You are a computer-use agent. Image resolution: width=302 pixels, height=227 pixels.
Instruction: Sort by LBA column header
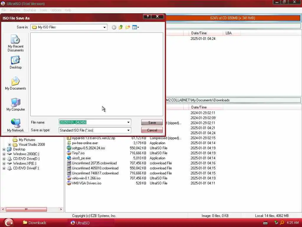click(232, 33)
